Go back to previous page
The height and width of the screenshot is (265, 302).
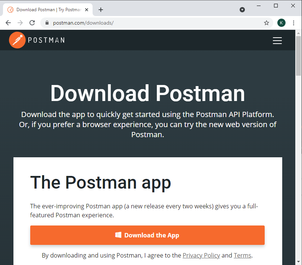[8, 23]
